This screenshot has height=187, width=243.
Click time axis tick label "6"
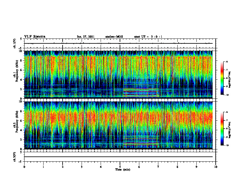pyautogui.click(x=139, y=167)
